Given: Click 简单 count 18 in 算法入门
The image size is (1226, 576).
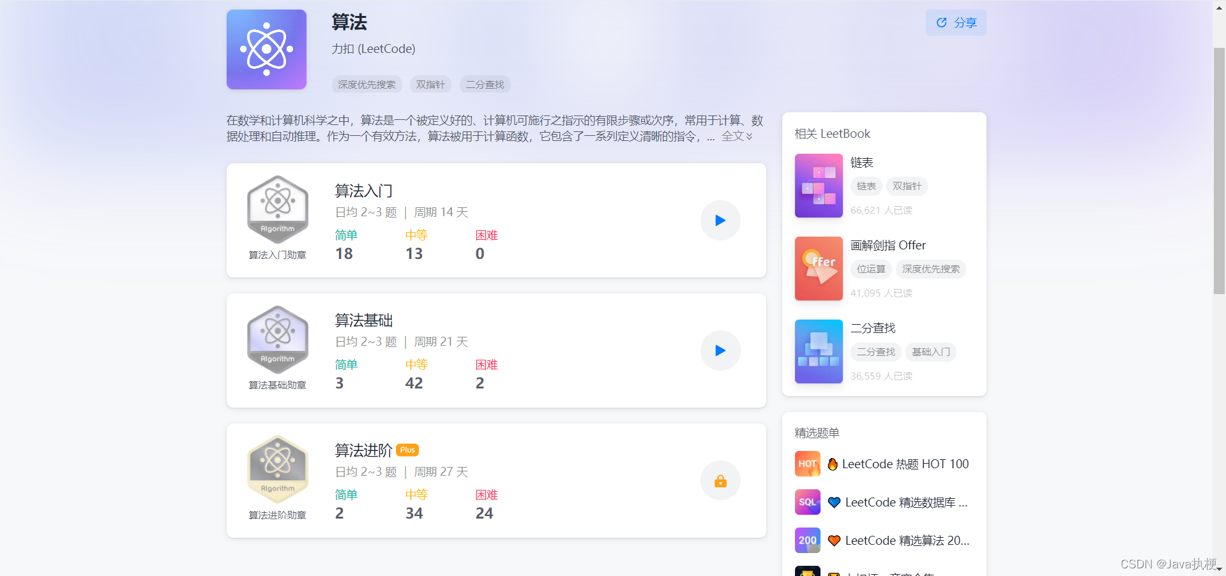Looking at the screenshot, I should point(344,254).
